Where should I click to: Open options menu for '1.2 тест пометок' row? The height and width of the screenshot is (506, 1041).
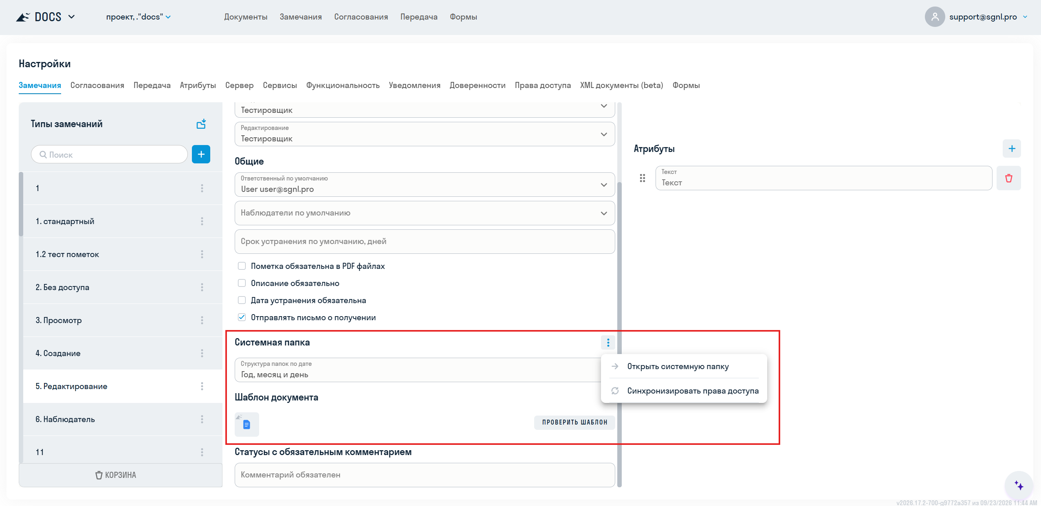(x=202, y=254)
